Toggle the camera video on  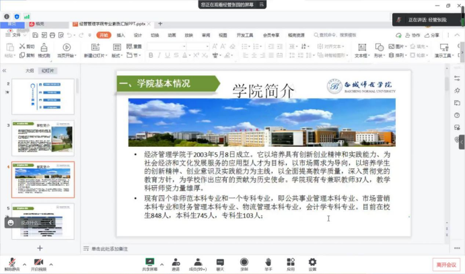tap(38, 262)
